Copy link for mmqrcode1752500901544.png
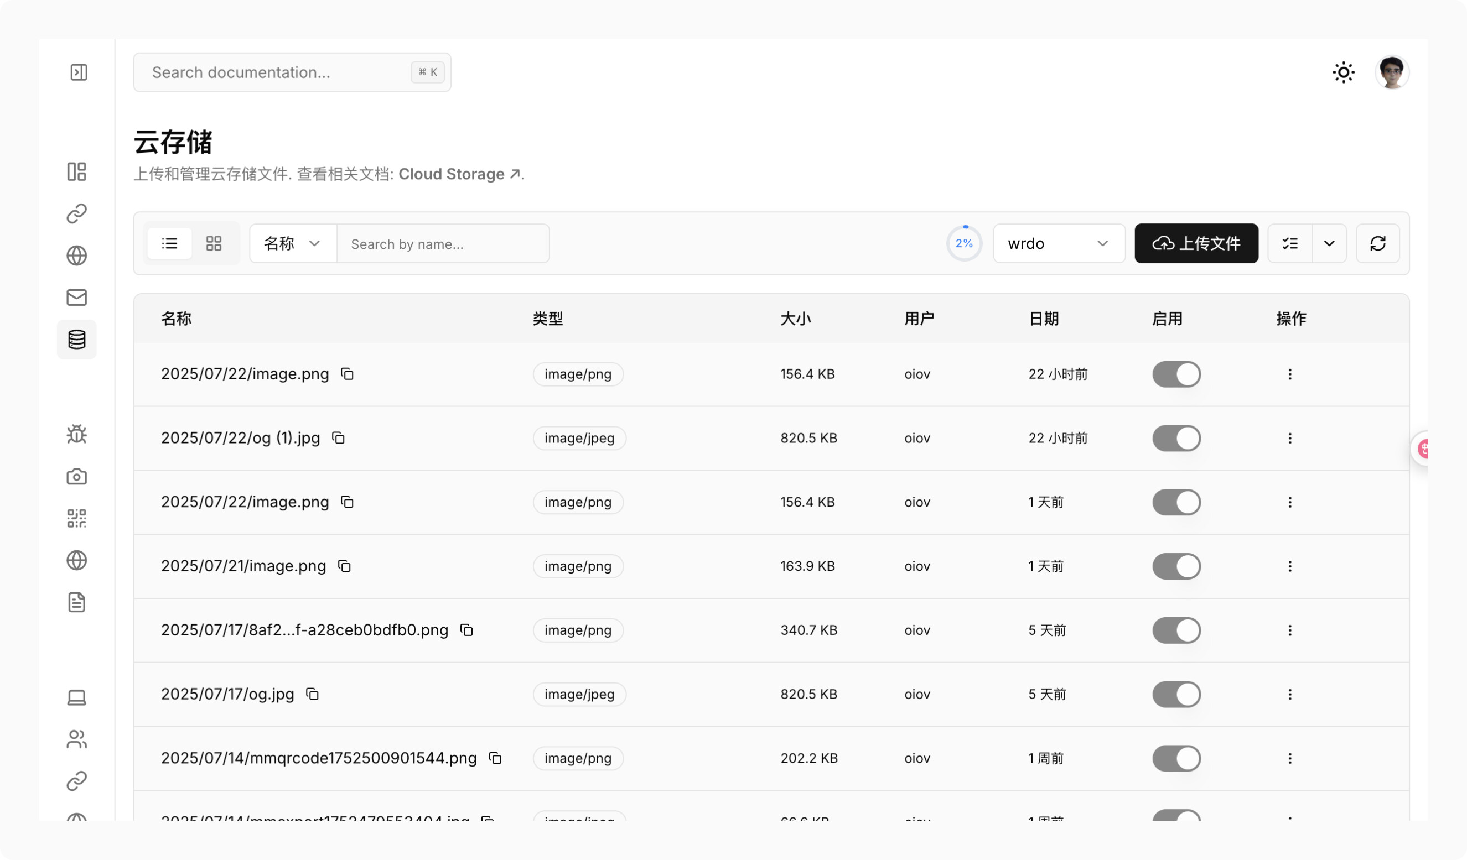Viewport: 1467px width, 860px height. tap(495, 758)
